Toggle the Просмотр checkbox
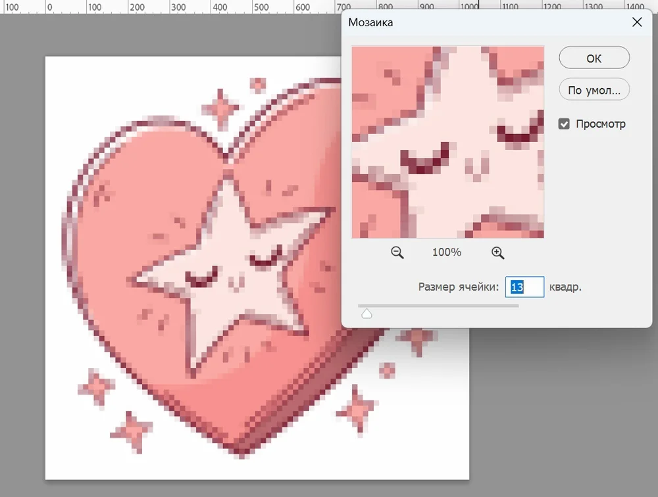The image size is (658, 497). (564, 124)
